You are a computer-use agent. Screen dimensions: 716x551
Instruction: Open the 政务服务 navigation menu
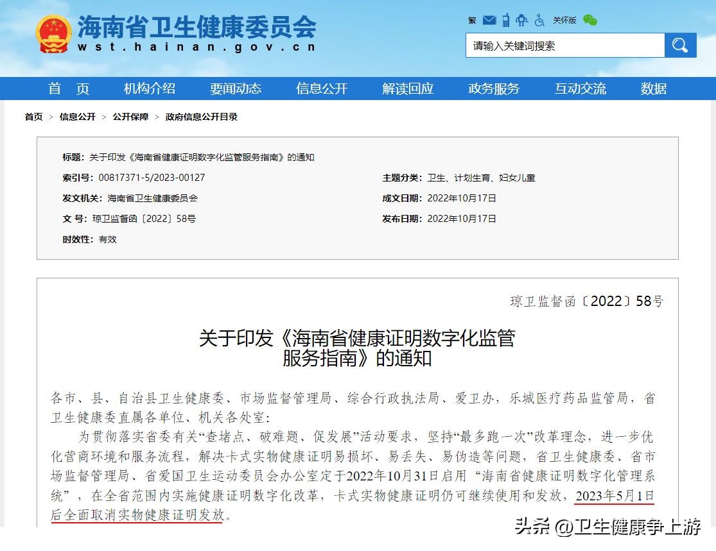[x=494, y=89]
